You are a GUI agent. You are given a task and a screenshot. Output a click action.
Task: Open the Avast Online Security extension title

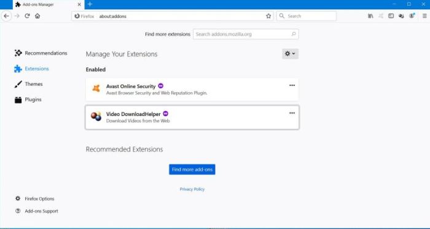(131, 87)
